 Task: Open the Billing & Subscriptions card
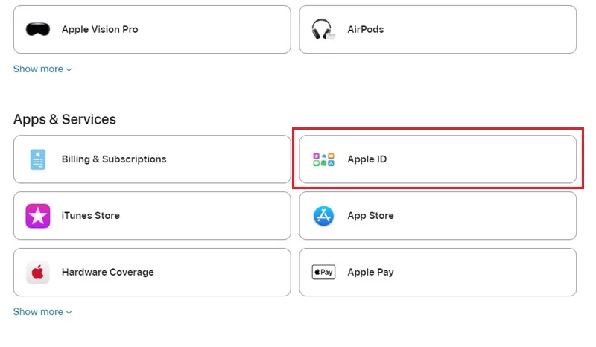pos(152,159)
